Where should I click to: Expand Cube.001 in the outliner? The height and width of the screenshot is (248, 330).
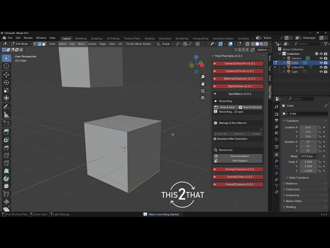point(284,67)
